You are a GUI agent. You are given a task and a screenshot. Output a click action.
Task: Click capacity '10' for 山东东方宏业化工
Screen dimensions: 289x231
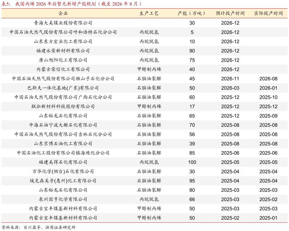192,42
